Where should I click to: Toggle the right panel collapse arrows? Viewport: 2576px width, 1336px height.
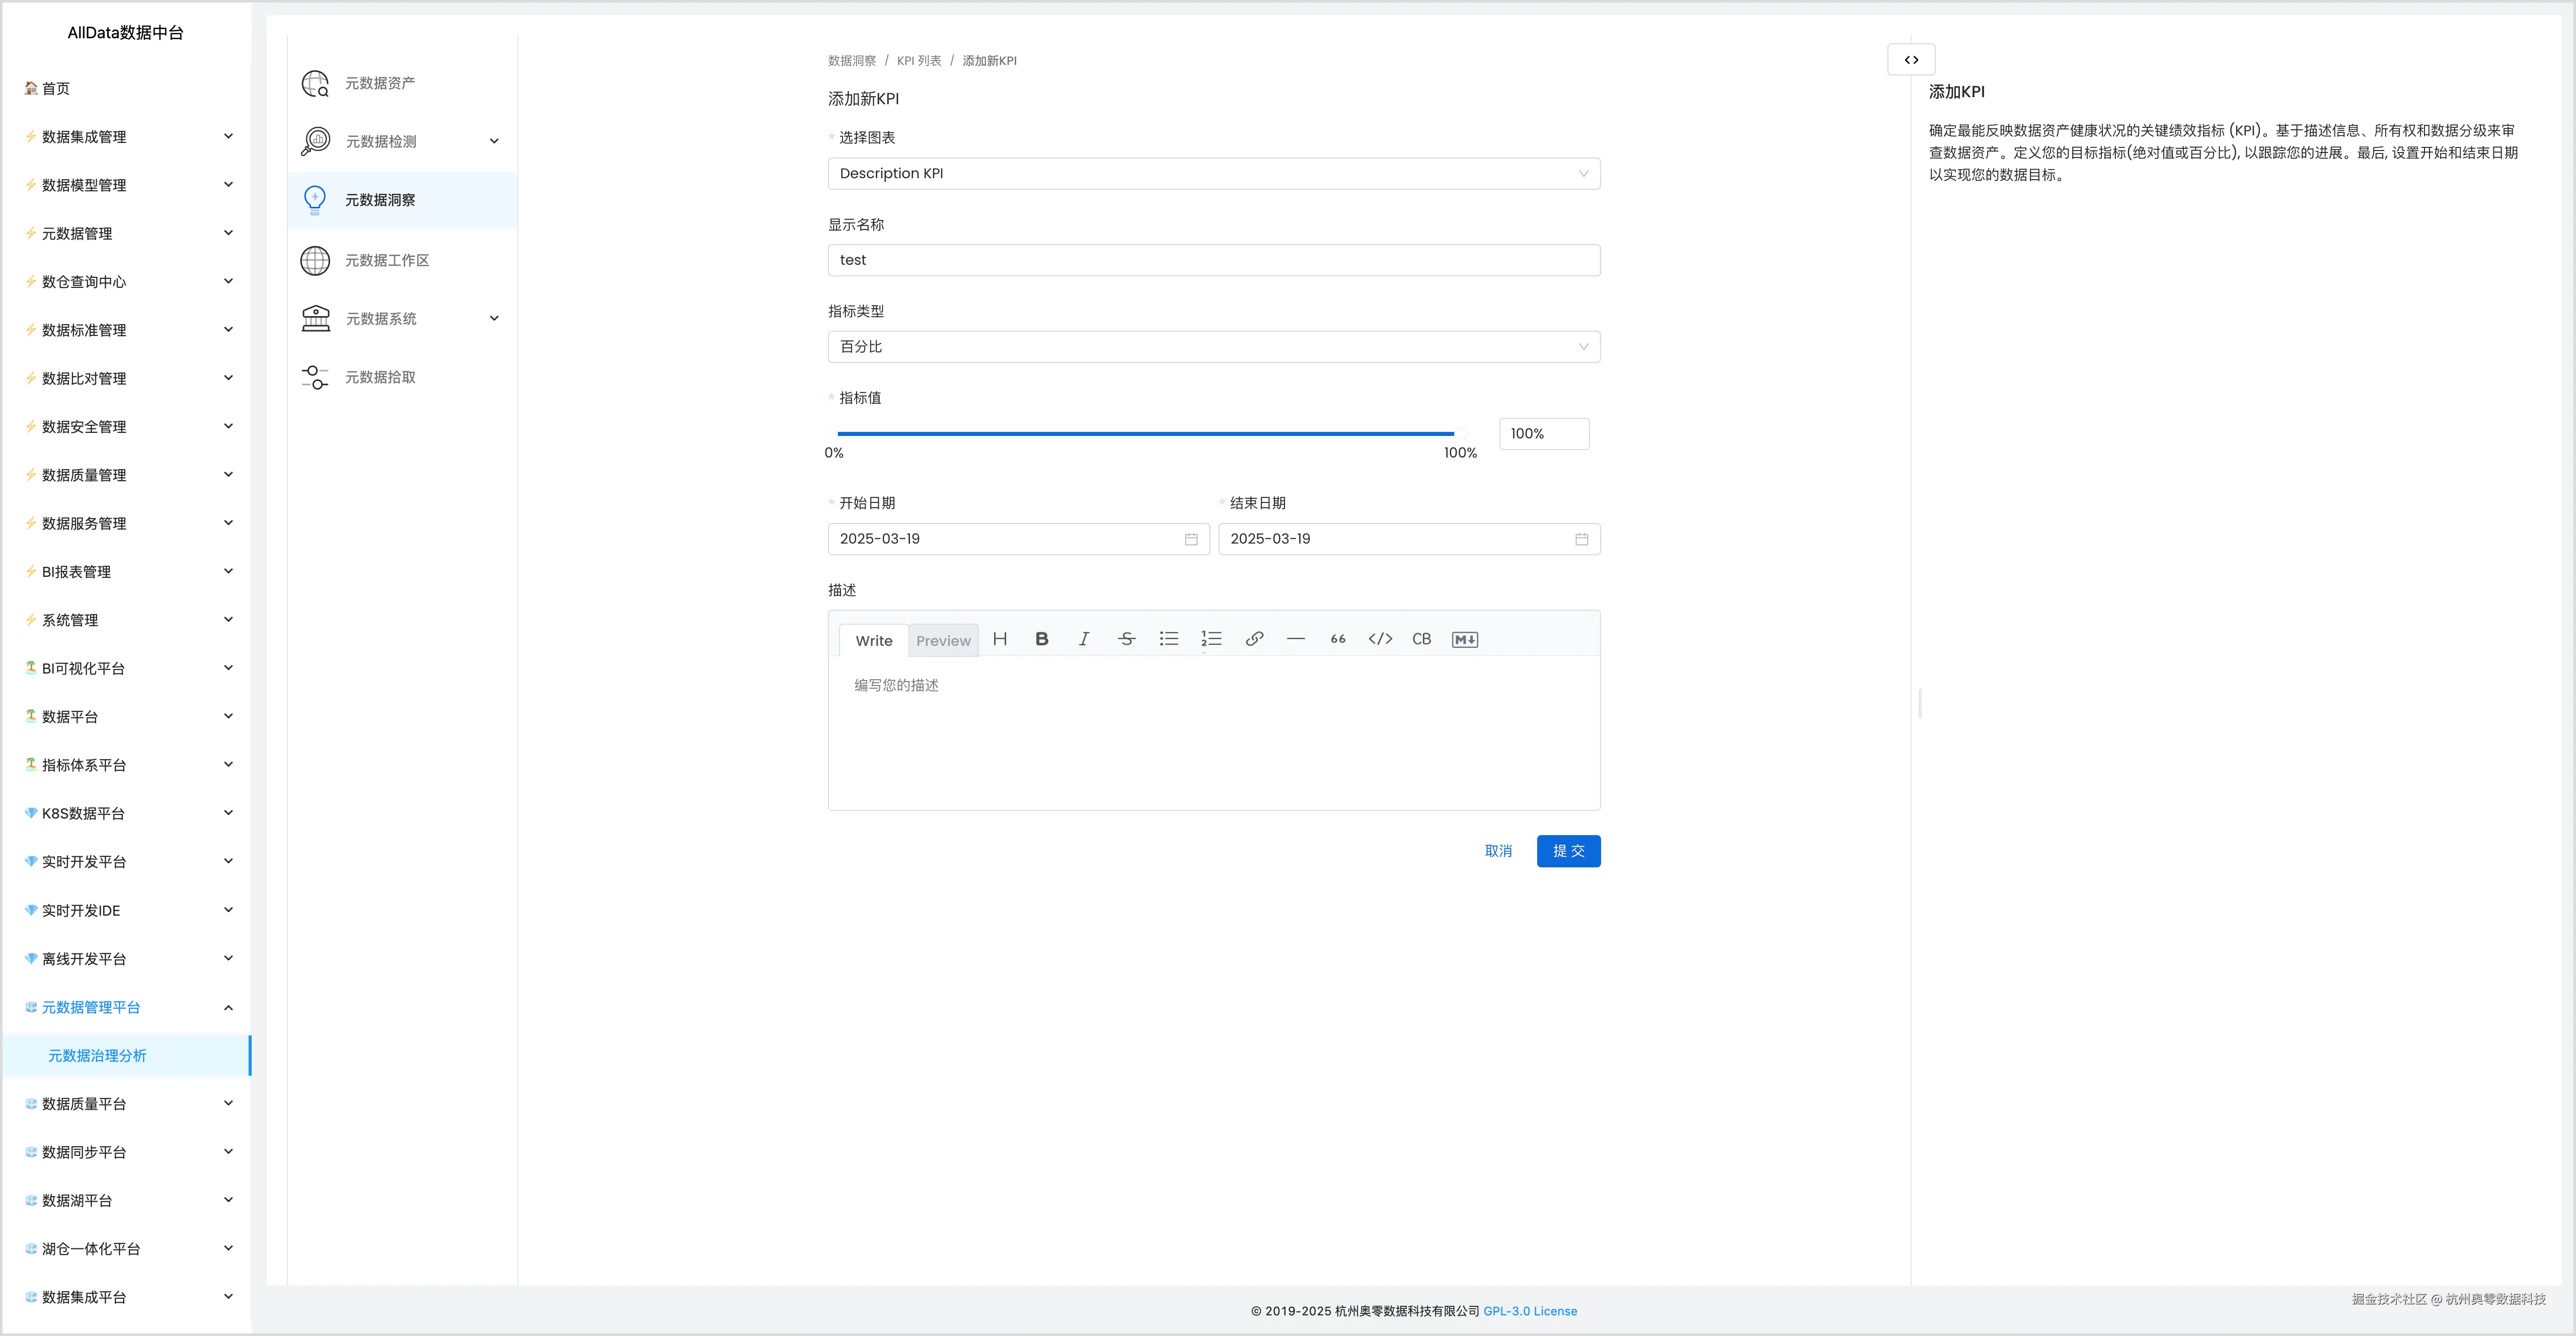pyautogui.click(x=1911, y=60)
